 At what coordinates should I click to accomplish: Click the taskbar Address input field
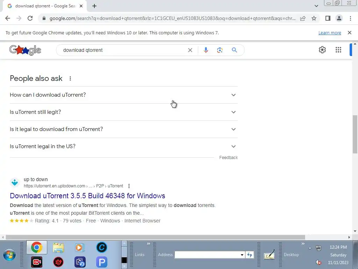click(x=207, y=255)
